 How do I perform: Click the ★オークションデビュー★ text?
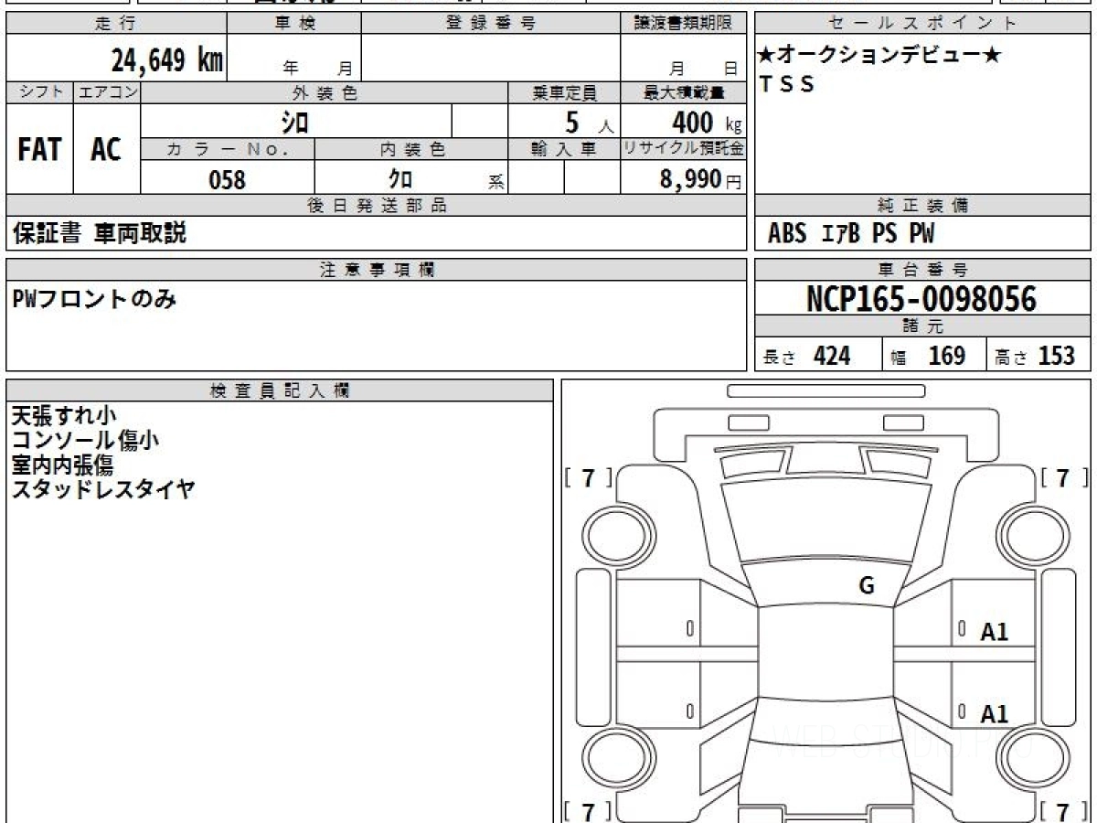(x=879, y=56)
